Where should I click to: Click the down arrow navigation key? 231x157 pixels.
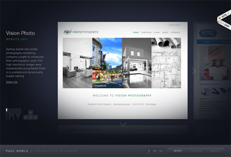click(x=31, y=117)
